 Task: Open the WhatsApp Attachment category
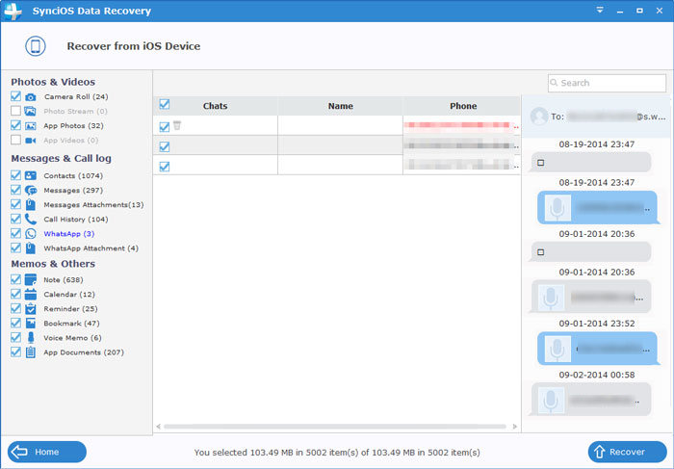pos(91,248)
